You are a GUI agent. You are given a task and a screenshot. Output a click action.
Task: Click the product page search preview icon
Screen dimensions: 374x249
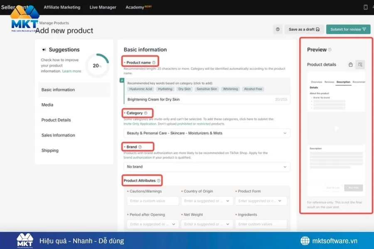coord(360,64)
